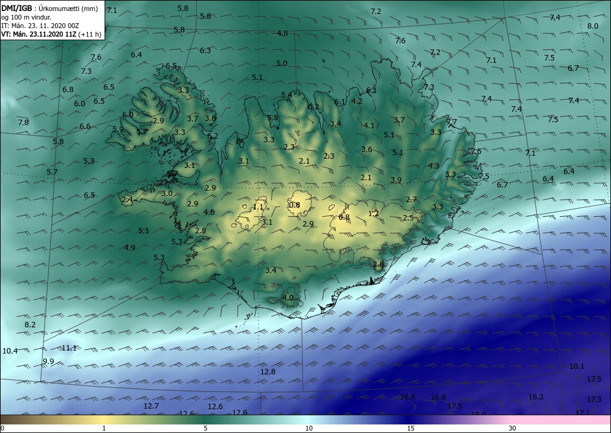Click the '1.2' map value
611x433 pixels.
click(x=373, y=213)
